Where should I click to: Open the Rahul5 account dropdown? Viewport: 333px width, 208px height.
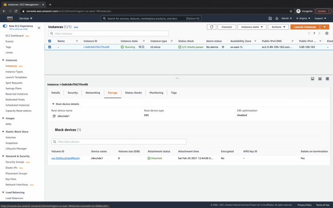pos(286,19)
